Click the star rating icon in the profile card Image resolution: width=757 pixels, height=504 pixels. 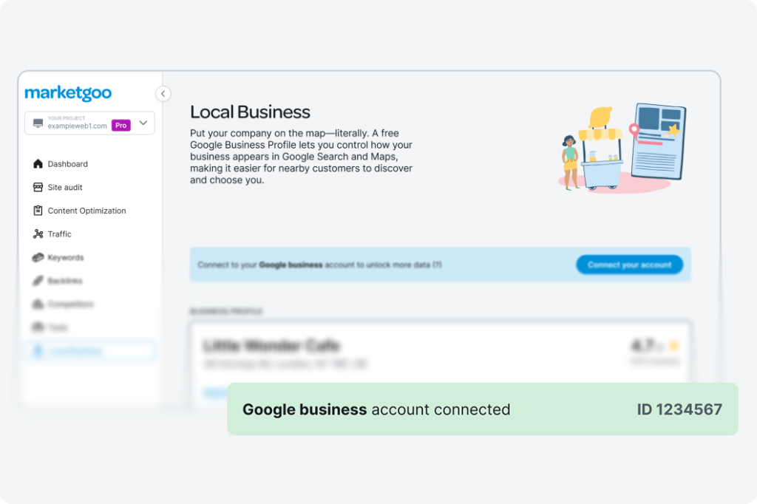pyautogui.click(x=674, y=345)
